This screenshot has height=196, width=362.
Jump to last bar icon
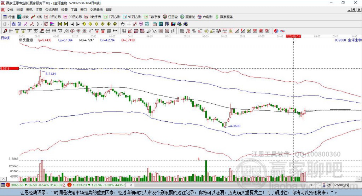(66, 24)
